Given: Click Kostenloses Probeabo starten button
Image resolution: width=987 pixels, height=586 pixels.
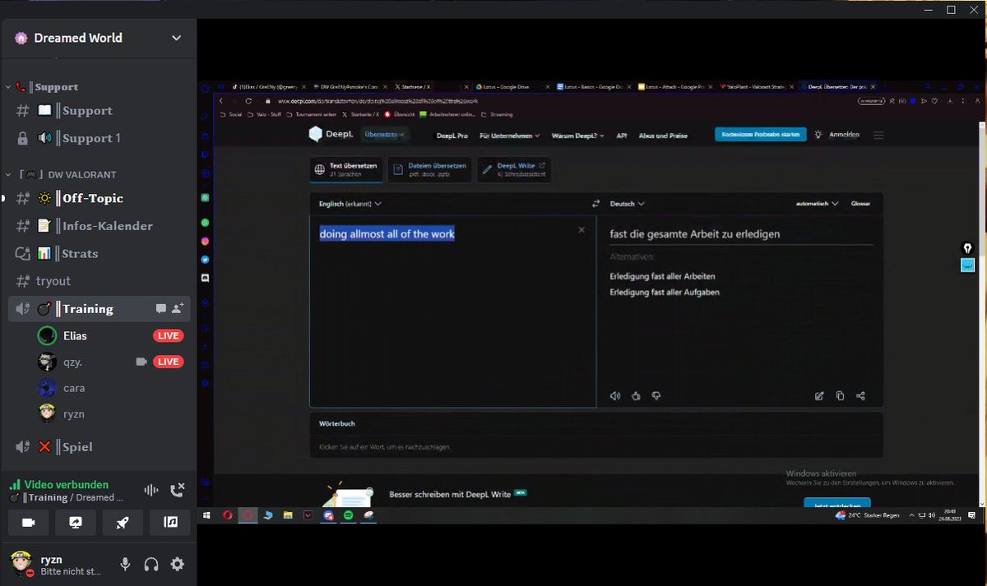Looking at the screenshot, I should coord(761,135).
